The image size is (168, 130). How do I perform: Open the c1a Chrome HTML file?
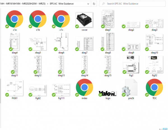pyautogui.click(x=15, y=19)
